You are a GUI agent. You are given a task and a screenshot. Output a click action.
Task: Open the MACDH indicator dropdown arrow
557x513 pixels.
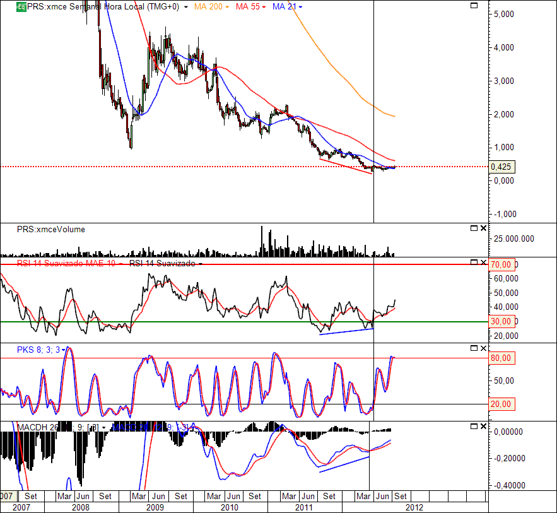pyautogui.click(x=103, y=428)
